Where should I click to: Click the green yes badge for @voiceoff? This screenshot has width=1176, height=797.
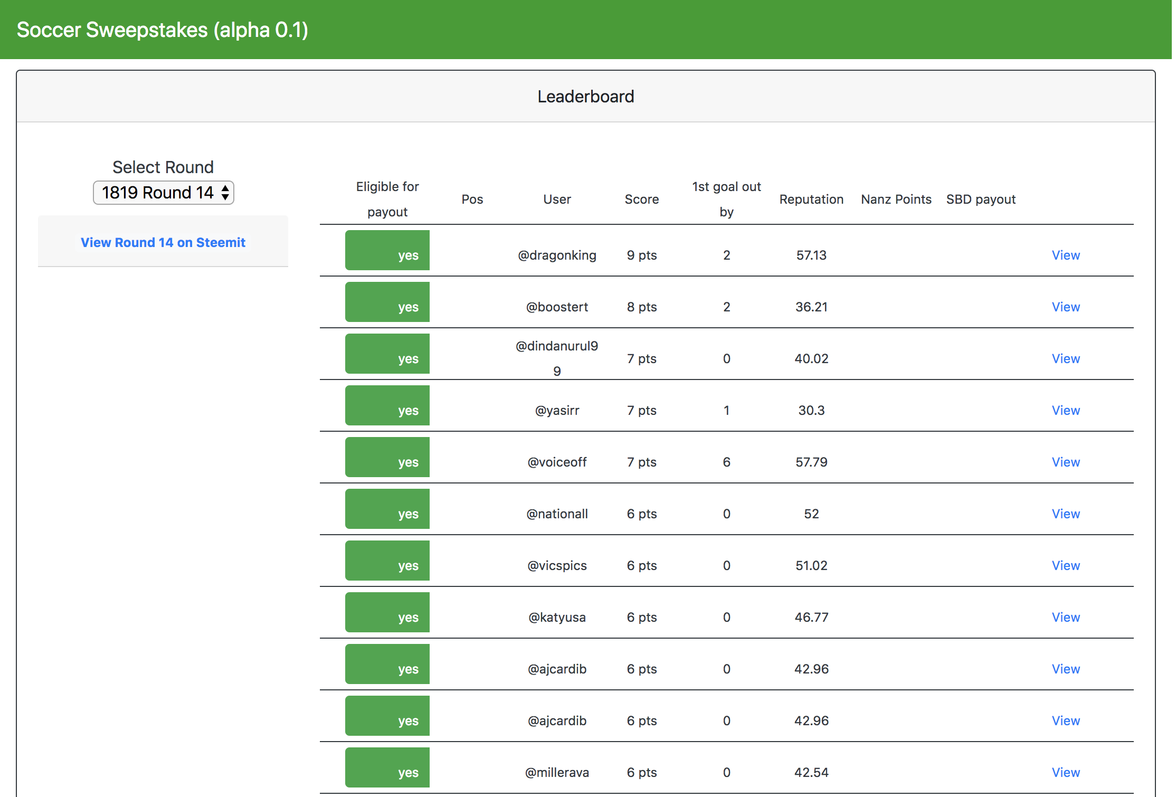pos(387,457)
